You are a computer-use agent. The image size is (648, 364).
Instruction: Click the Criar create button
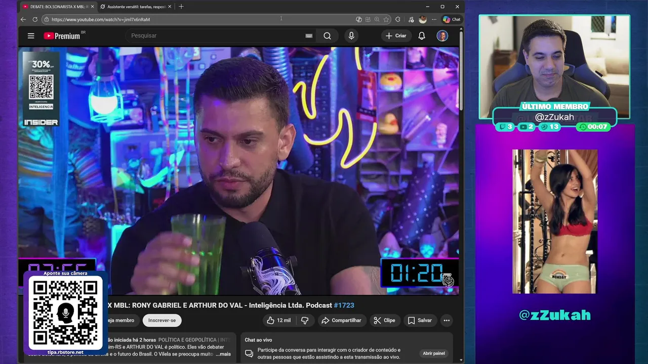click(x=396, y=36)
